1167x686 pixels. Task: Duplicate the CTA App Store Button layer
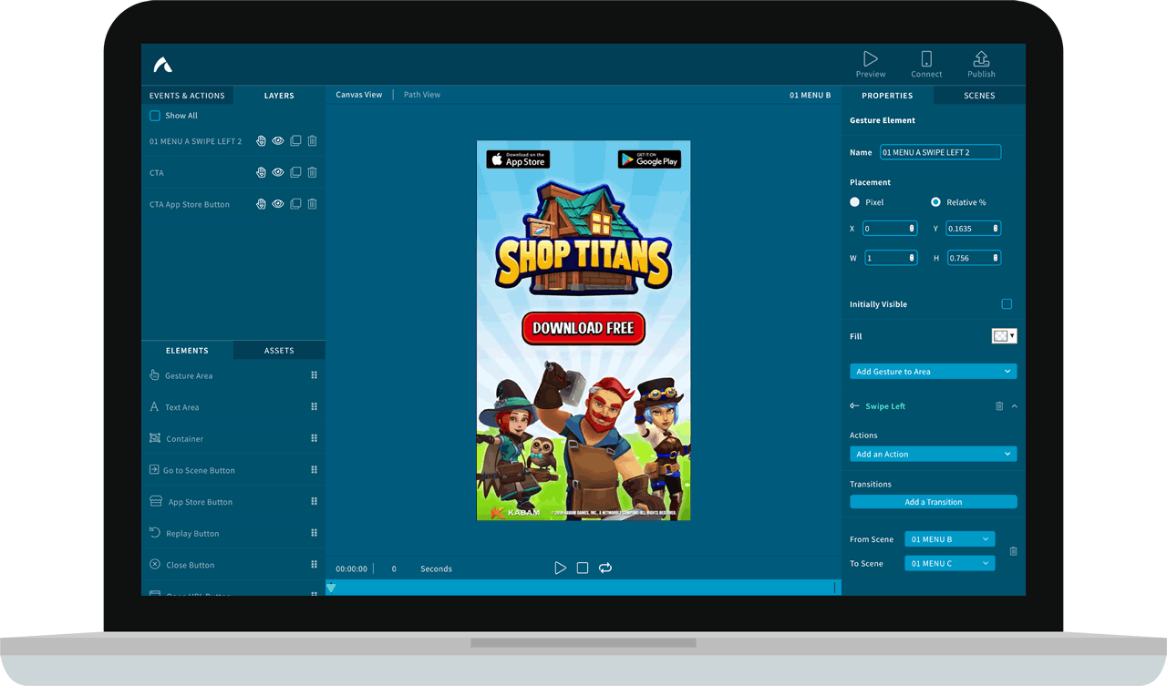295,204
